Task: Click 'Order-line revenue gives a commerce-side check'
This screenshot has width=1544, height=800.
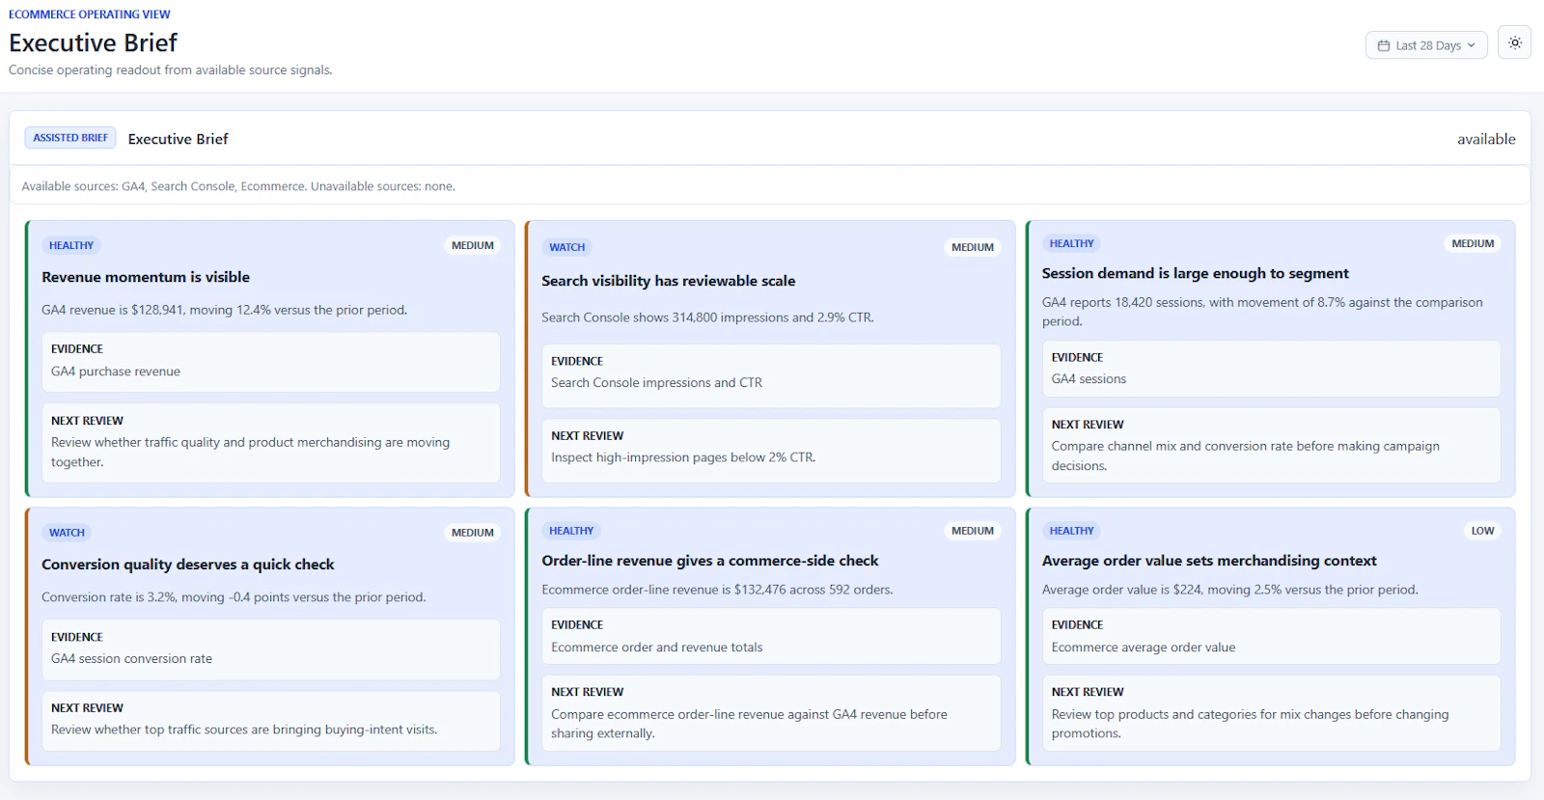Action: click(x=710, y=561)
